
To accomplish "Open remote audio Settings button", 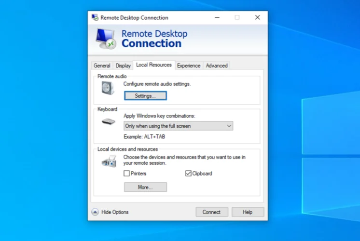I will point(145,96).
